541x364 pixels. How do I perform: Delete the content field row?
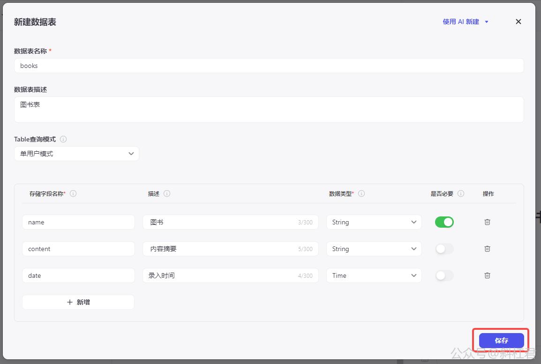[487, 249]
